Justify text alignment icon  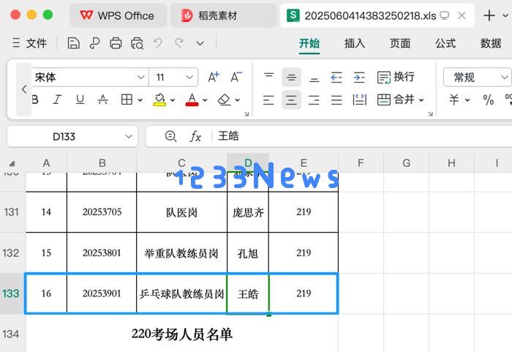click(x=336, y=100)
